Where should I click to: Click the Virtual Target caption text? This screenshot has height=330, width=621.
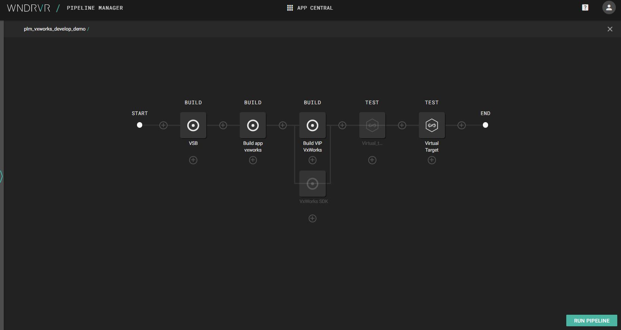[x=431, y=146]
